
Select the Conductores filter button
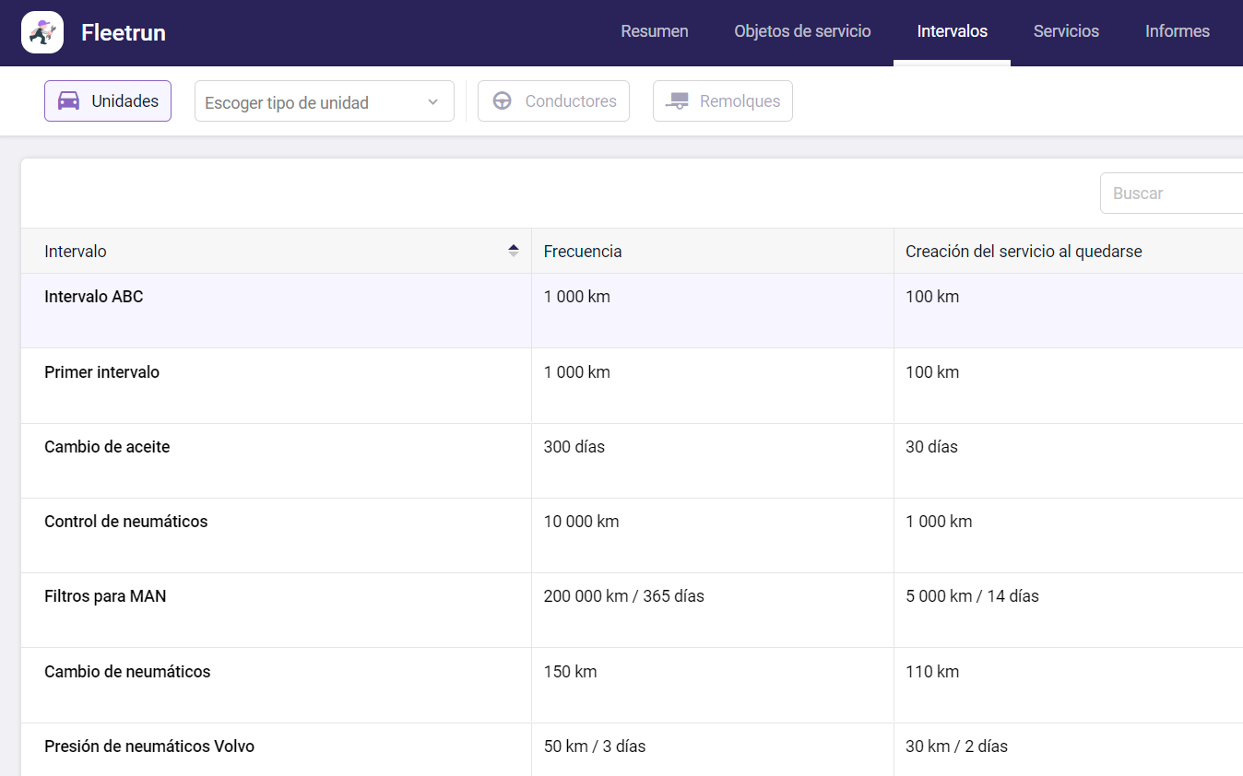[553, 101]
